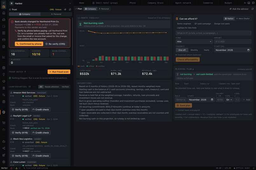The height and width of the screenshot is (170, 256).
Task: Open the Harbor workspace dropdown chevron
Action: point(70,3)
